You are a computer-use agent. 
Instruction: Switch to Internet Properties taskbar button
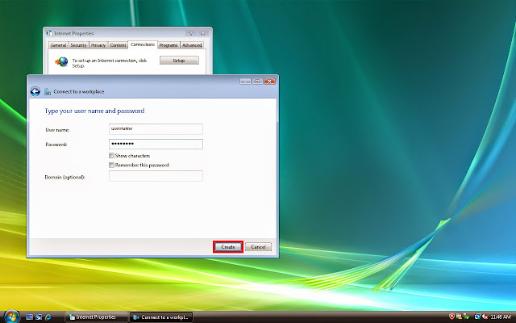pos(96,317)
